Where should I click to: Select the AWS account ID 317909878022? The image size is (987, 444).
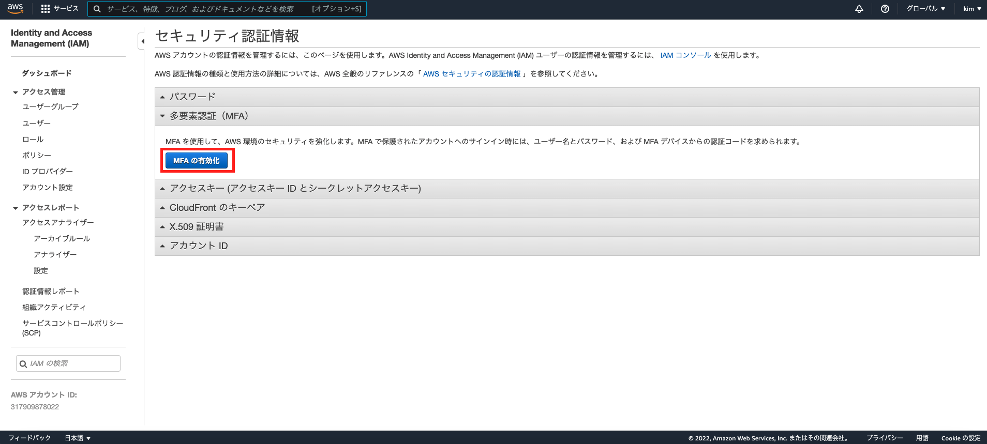click(x=35, y=407)
